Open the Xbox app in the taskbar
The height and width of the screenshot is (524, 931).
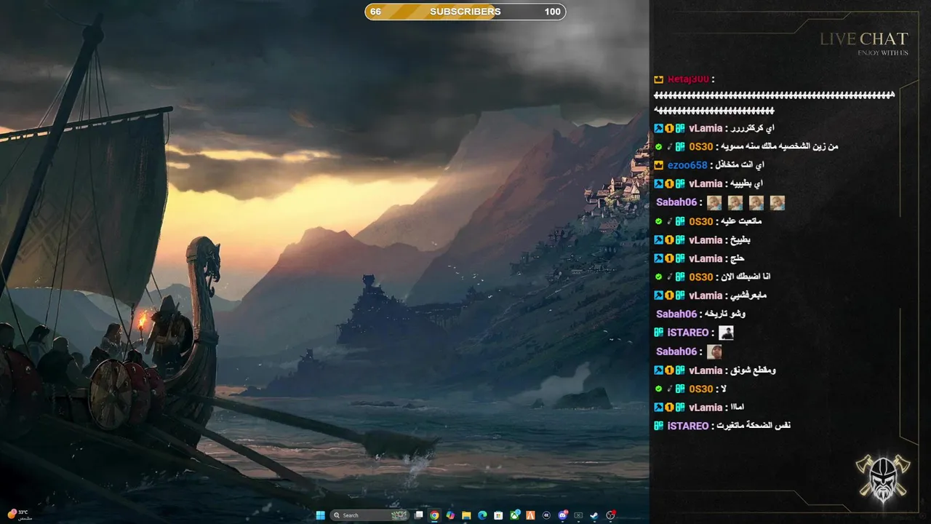[x=515, y=515]
